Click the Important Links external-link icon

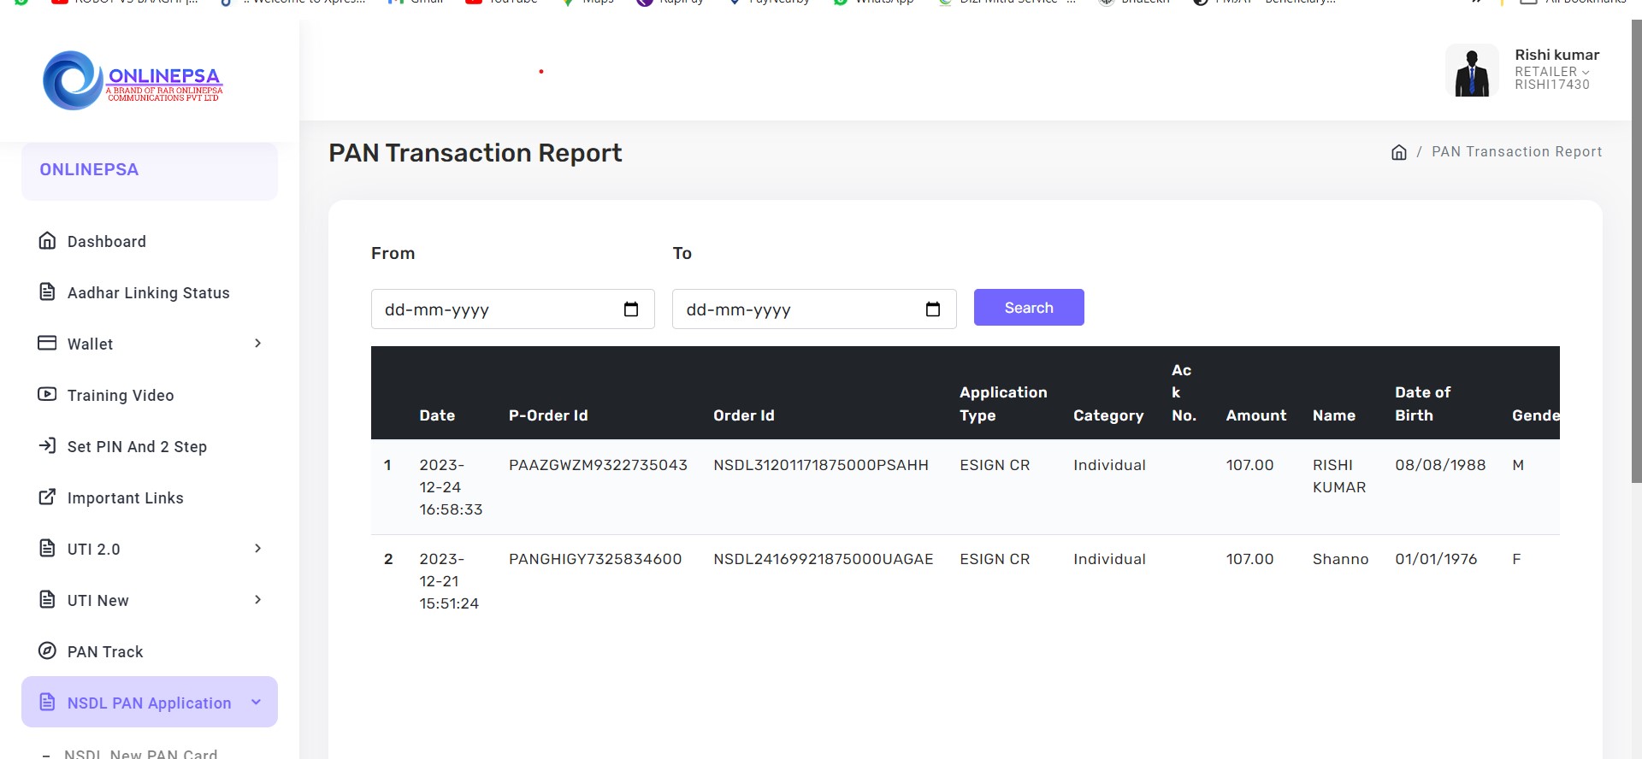click(x=47, y=497)
